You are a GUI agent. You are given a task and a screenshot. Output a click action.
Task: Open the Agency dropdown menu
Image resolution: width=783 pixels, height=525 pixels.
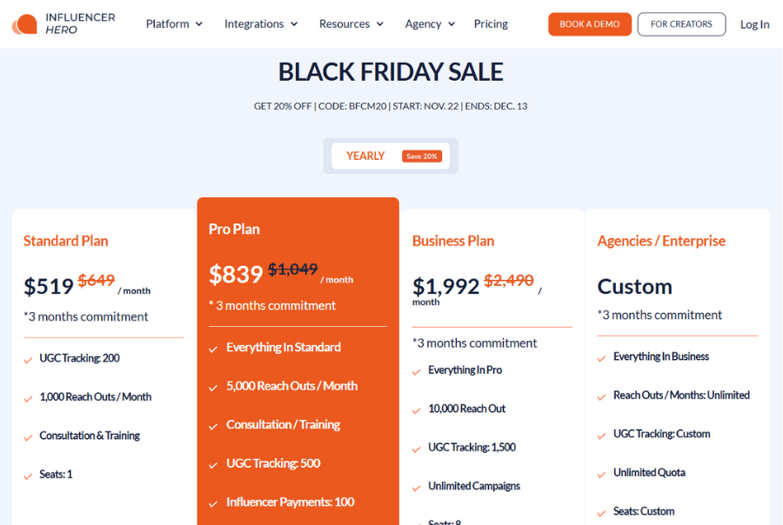(430, 24)
